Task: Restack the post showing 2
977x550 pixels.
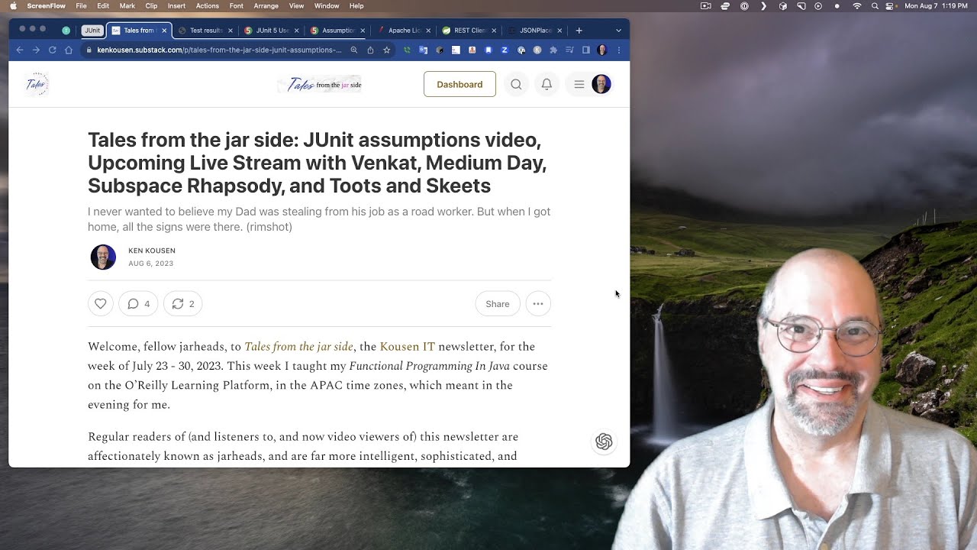Action: (x=182, y=304)
